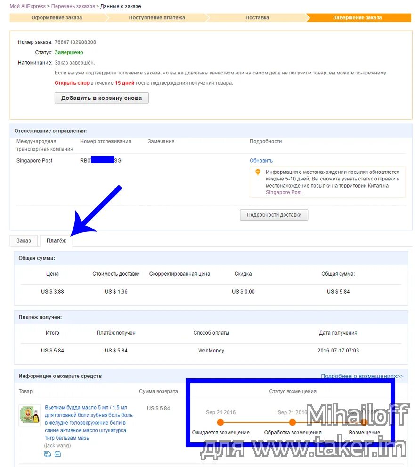Open the Мой AliExpress breadcrumb link
The height and width of the screenshot is (467, 415).
pos(28,6)
